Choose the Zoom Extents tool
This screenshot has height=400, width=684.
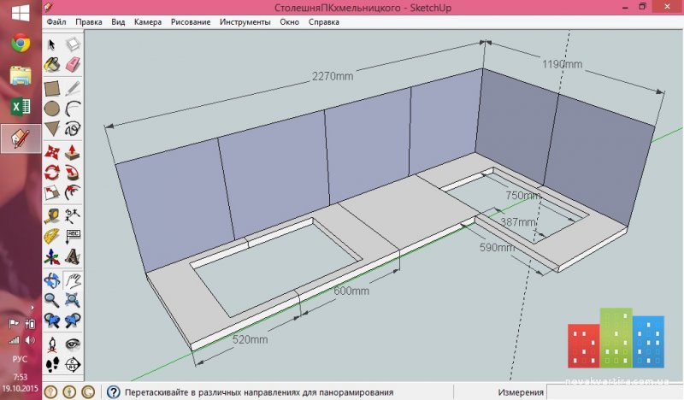pyautogui.click(x=73, y=300)
